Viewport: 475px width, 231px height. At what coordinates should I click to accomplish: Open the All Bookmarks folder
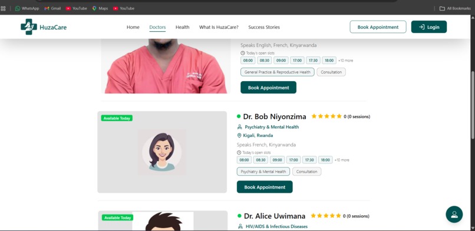click(455, 8)
